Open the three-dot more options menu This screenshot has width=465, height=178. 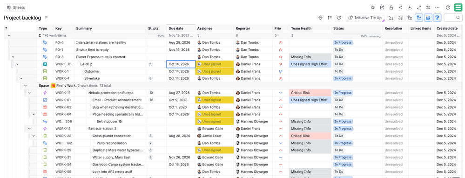tap(437, 8)
